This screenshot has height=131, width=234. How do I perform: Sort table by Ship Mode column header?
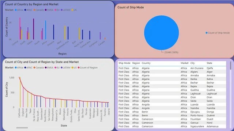tap(124, 63)
